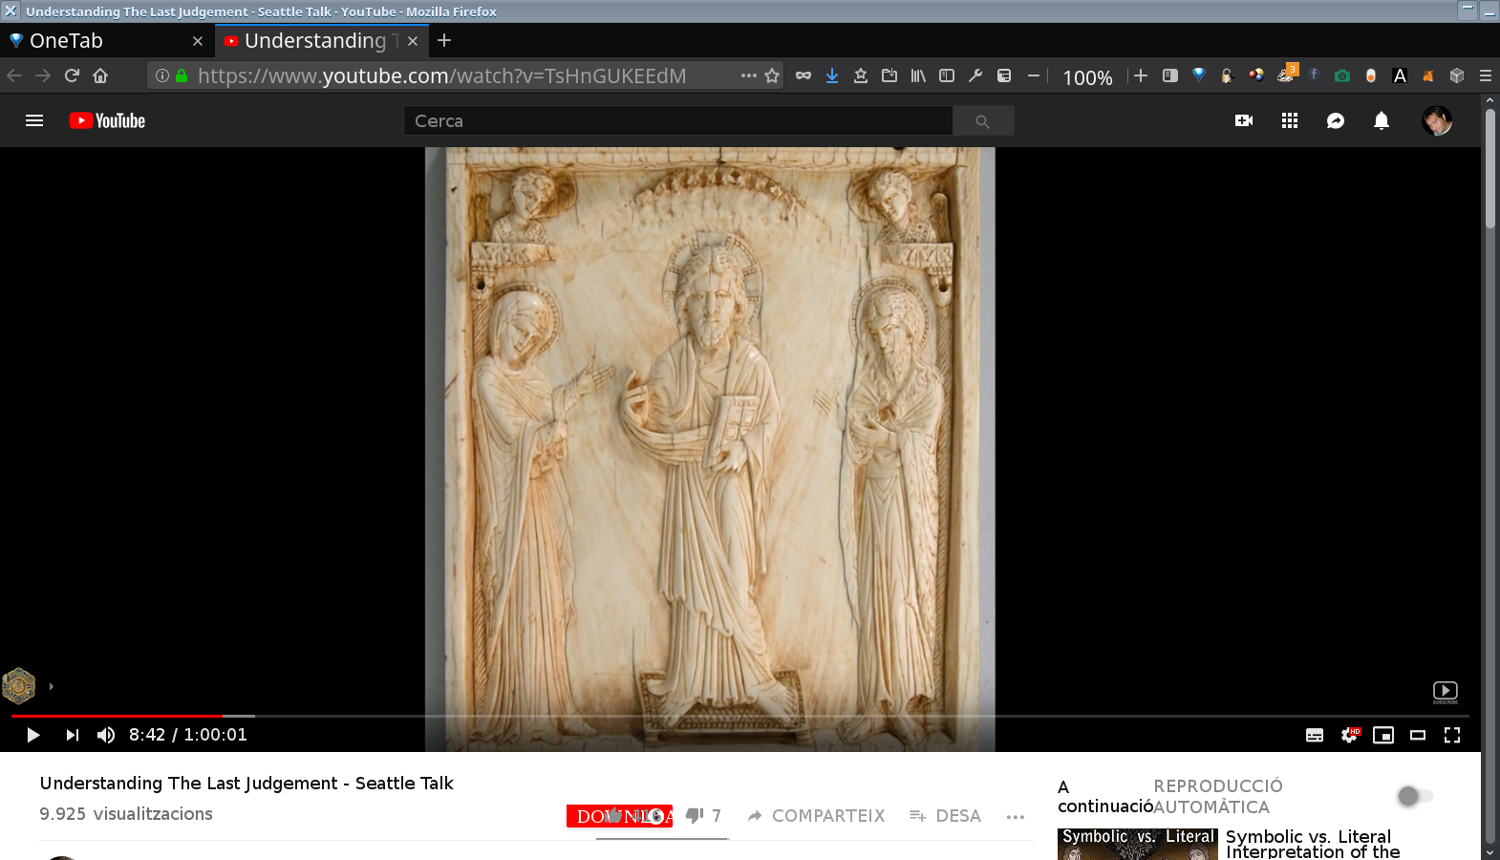Click COMPARTEIX share button

(x=817, y=816)
